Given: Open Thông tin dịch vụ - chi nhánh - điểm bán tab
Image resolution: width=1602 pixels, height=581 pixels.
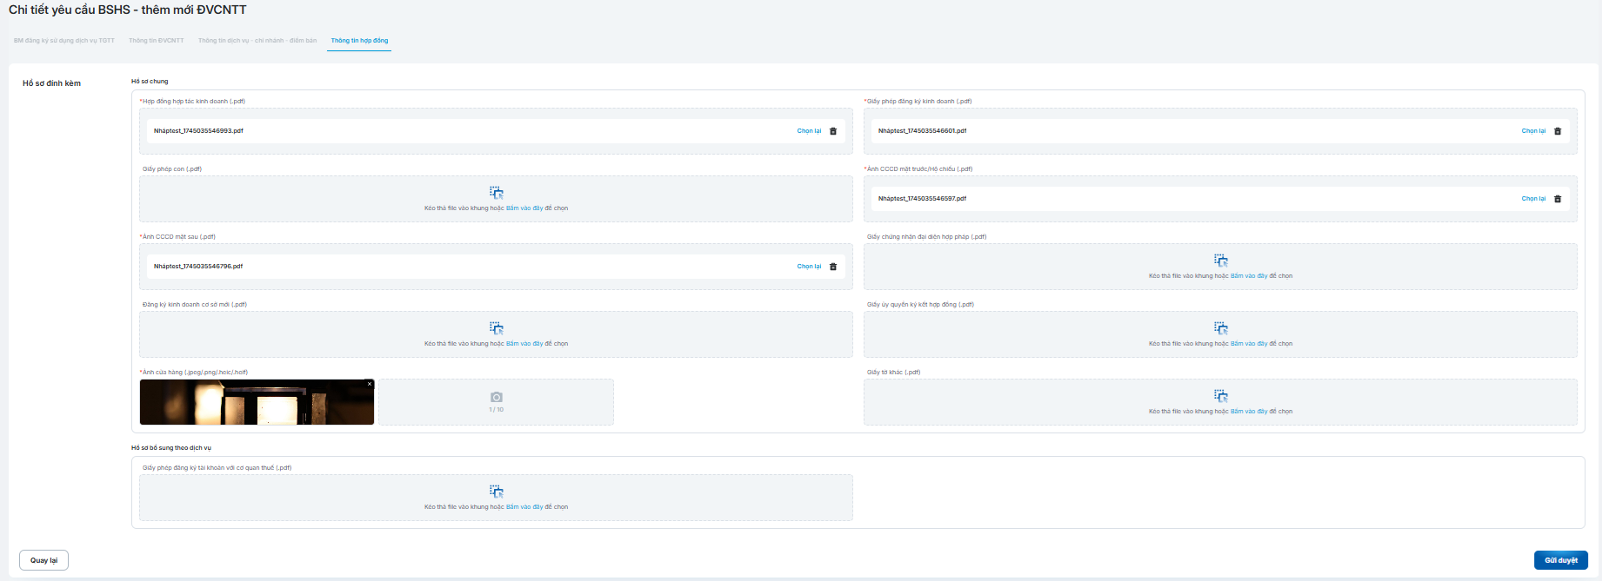Looking at the screenshot, I should (257, 41).
